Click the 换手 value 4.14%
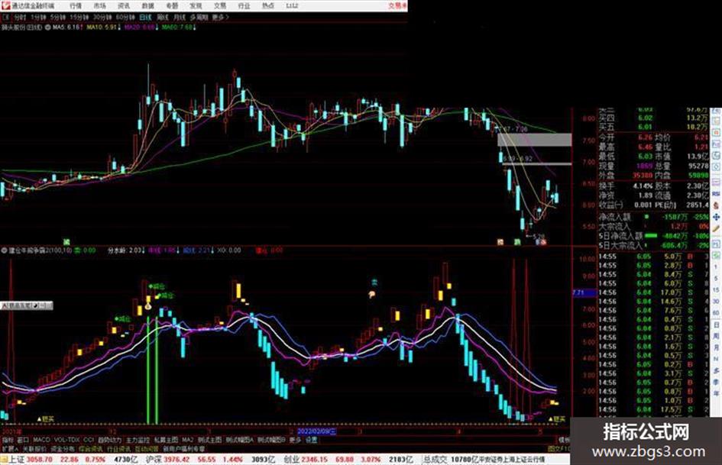722x465 pixels. [643, 186]
